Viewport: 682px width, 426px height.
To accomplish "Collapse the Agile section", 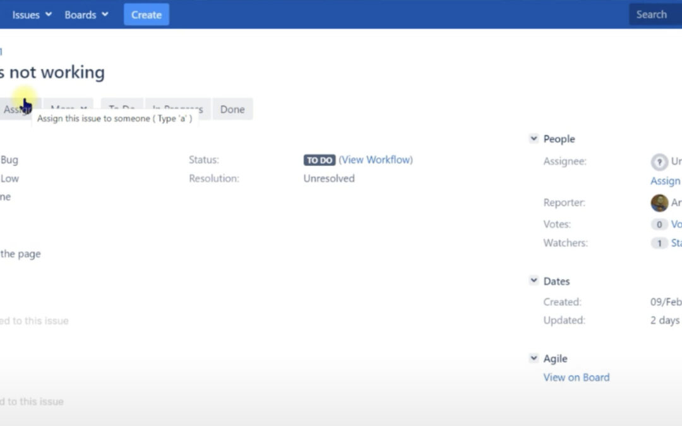I will point(534,358).
